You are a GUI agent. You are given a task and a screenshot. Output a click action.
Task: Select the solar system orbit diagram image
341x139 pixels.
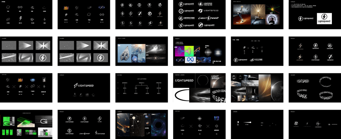(x=137, y=125)
